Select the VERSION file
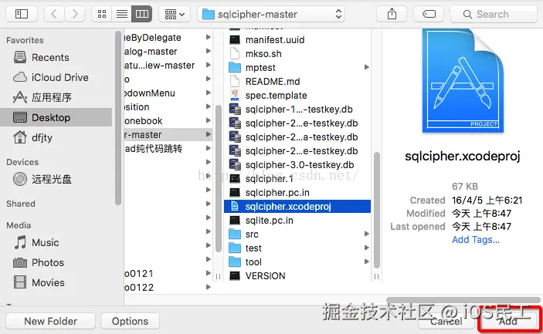This screenshot has width=543, height=334. (297, 275)
